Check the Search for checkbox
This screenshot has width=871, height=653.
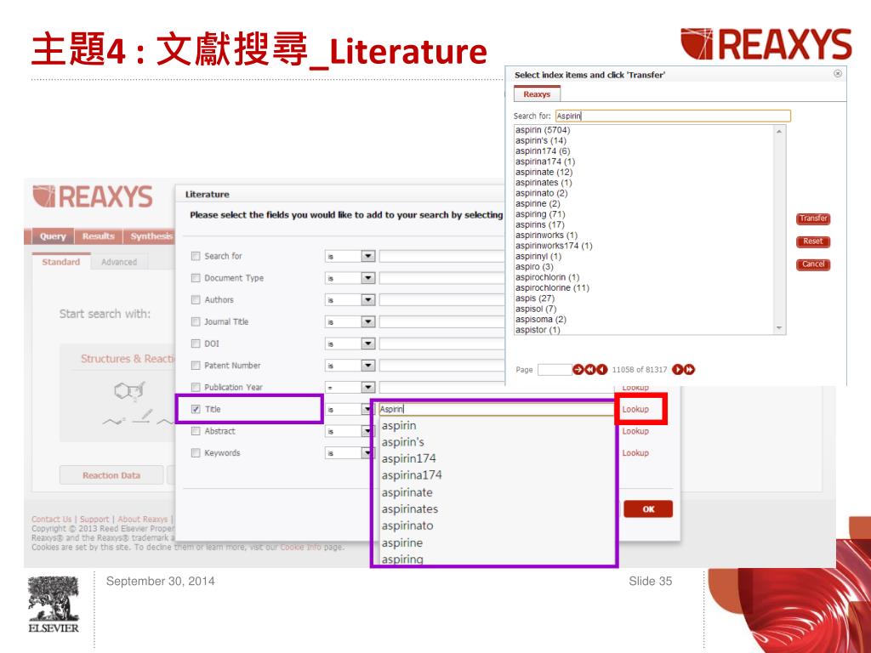tap(196, 256)
